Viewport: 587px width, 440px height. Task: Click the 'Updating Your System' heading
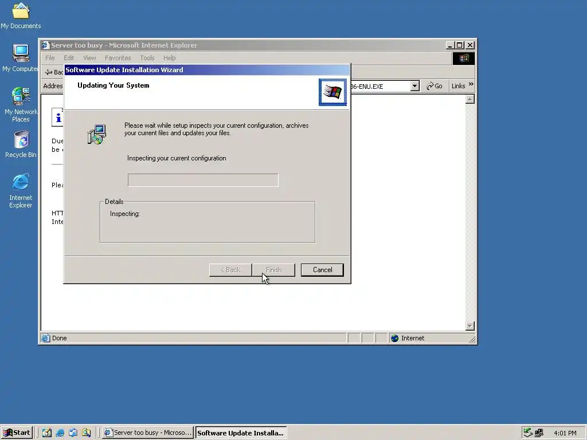[x=114, y=85]
